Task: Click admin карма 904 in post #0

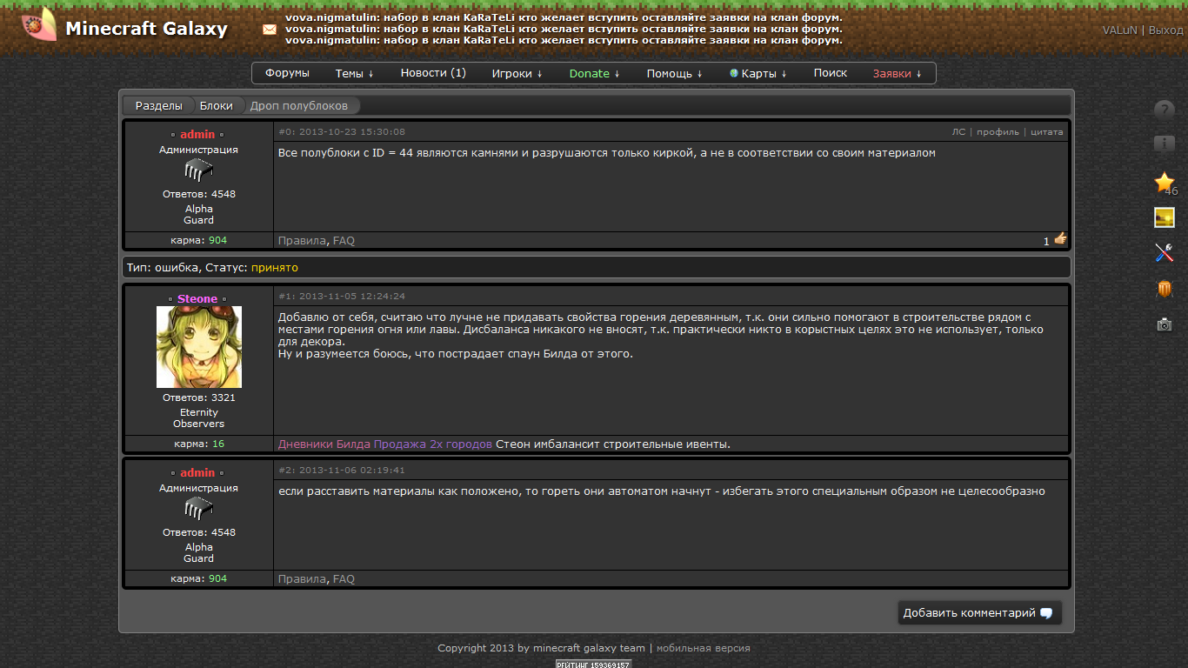Action: point(217,240)
